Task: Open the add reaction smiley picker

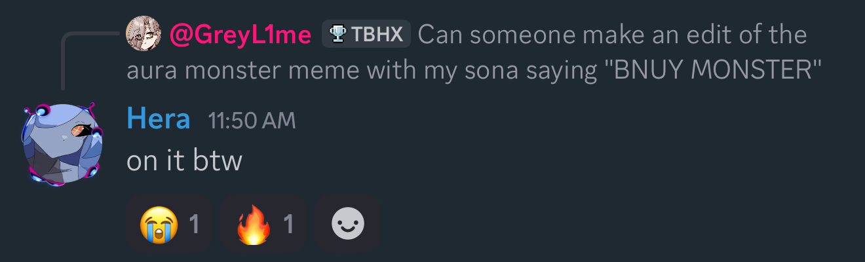Action: click(x=347, y=225)
